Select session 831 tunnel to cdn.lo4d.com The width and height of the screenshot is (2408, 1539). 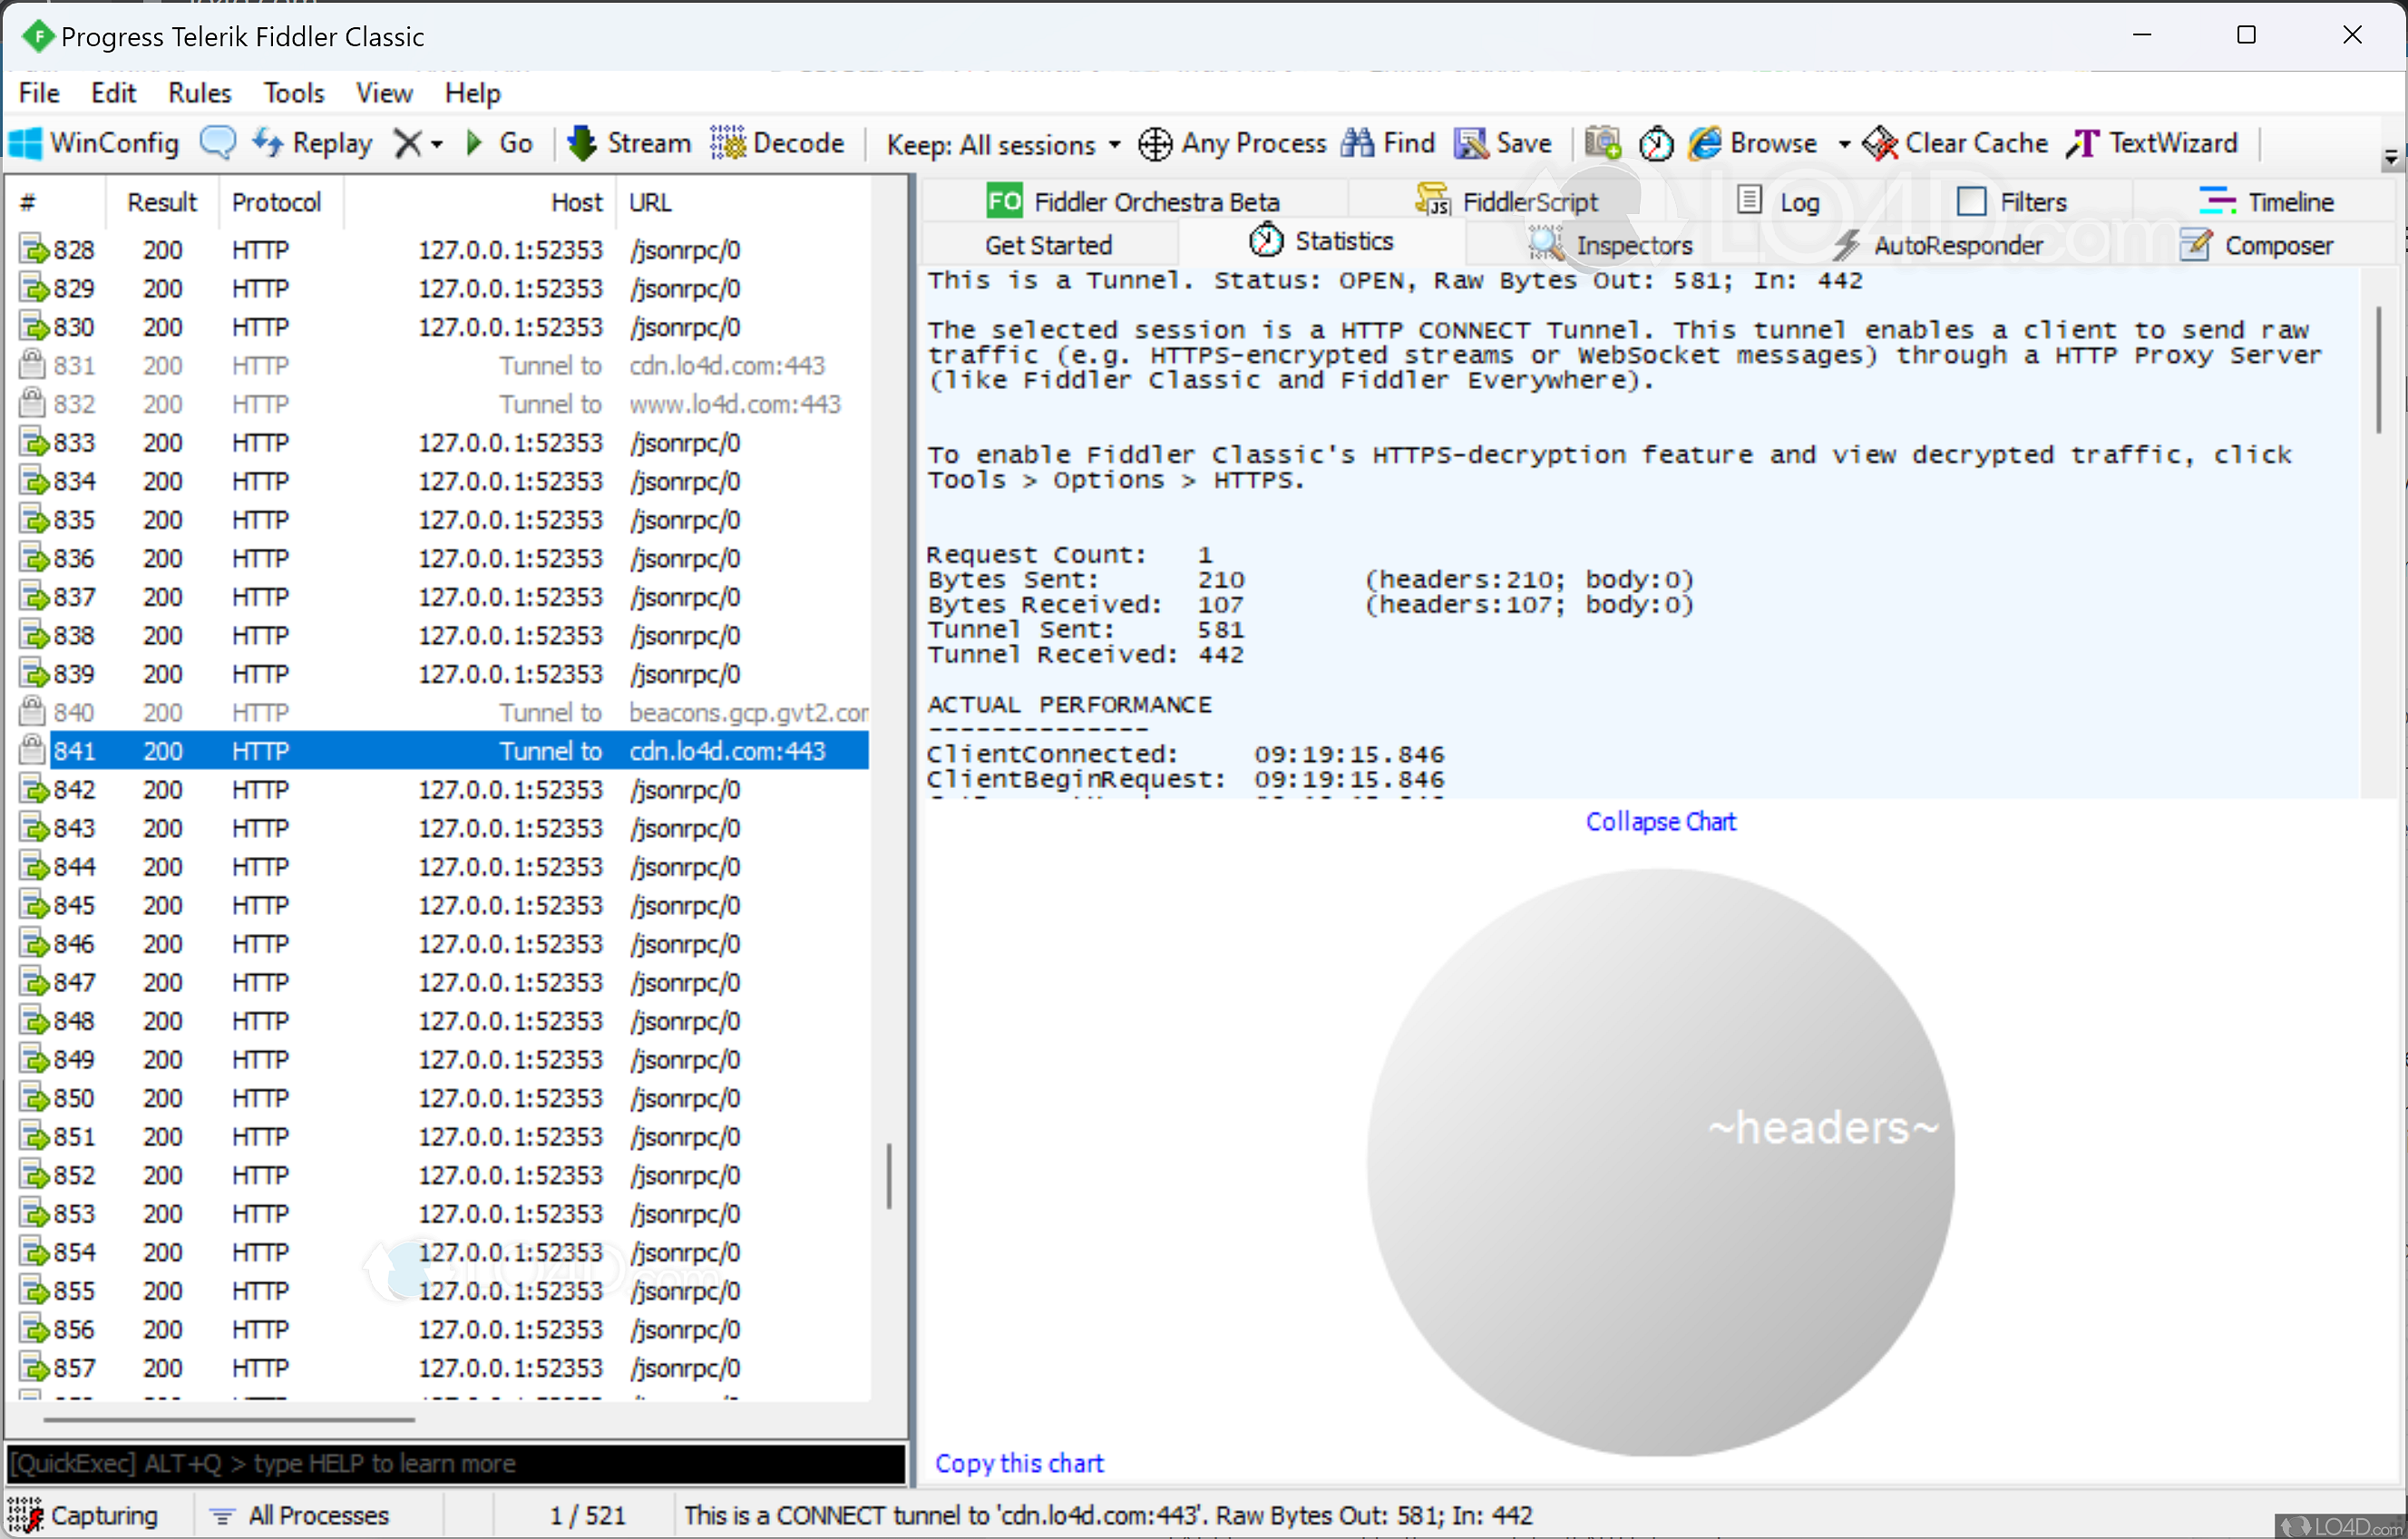443,366
